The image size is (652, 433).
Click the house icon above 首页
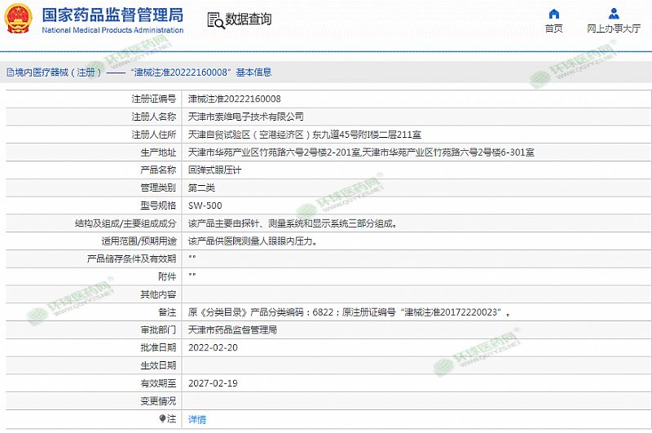554,14
